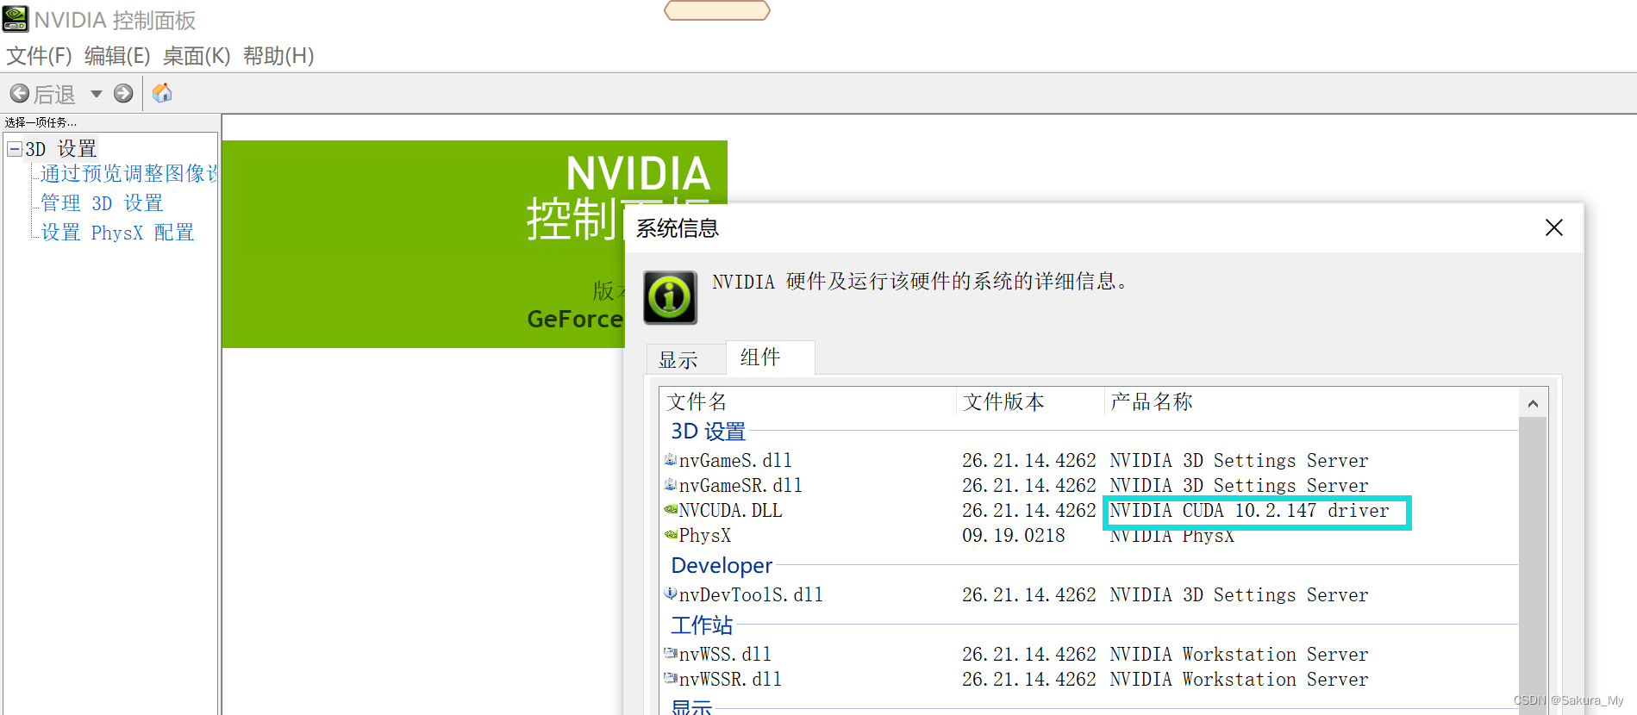Click the 文件名 column header
The height and width of the screenshot is (715, 1637).
pyautogui.click(x=809, y=401)
